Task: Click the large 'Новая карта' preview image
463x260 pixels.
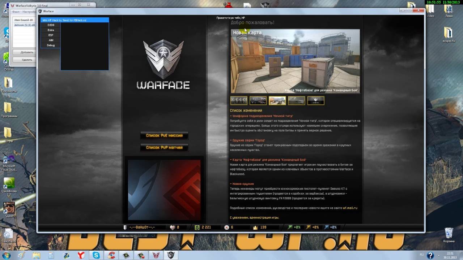Action: (295, 61)
